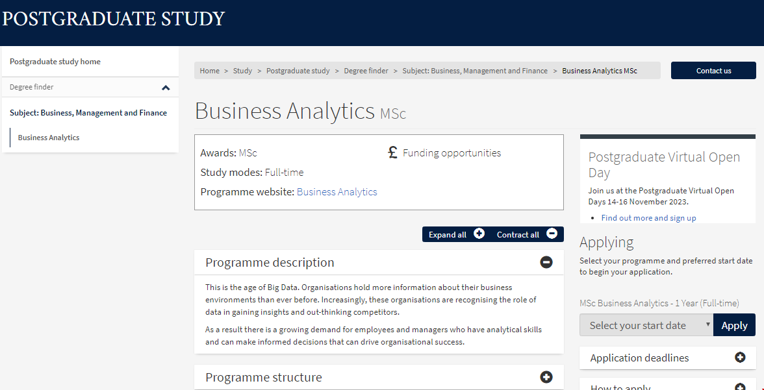Image resolution: width=764 pixels, height=390 pixels.
Task: Open the Business Analytics programme website link
Action: 337,192
